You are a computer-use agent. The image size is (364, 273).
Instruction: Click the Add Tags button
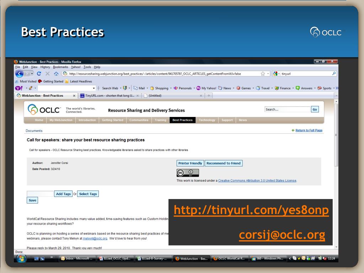[63, 194]
